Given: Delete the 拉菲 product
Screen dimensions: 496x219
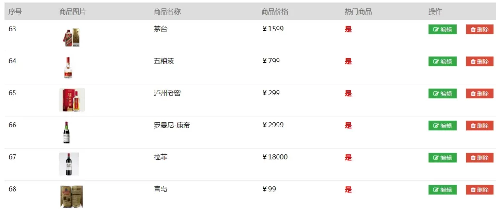Looking at the screenshot, I should coord(480,157).
